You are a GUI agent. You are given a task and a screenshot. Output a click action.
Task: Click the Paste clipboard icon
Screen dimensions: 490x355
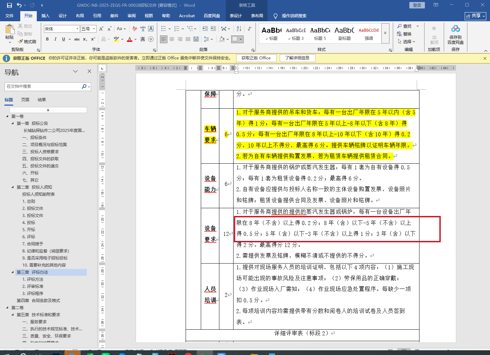pos(9,29)
